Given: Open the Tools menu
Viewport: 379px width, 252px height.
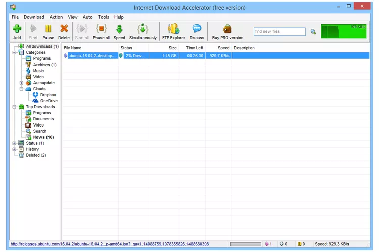Looking at the screenshot, I should pos(103,17).
